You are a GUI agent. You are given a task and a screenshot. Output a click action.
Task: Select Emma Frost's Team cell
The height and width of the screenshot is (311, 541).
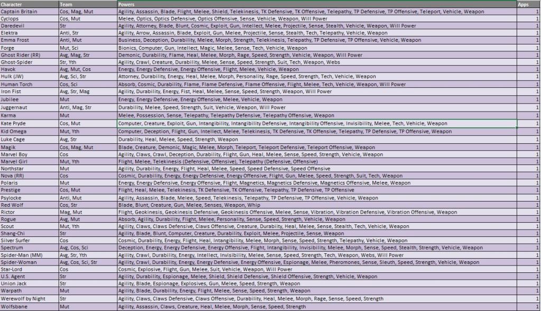click(x=87, y=40)
